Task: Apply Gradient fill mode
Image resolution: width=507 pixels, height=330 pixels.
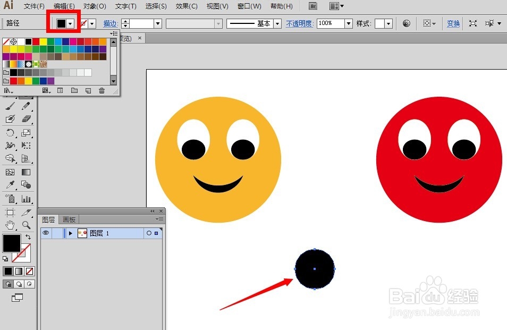Action: (x=19, y=271)
